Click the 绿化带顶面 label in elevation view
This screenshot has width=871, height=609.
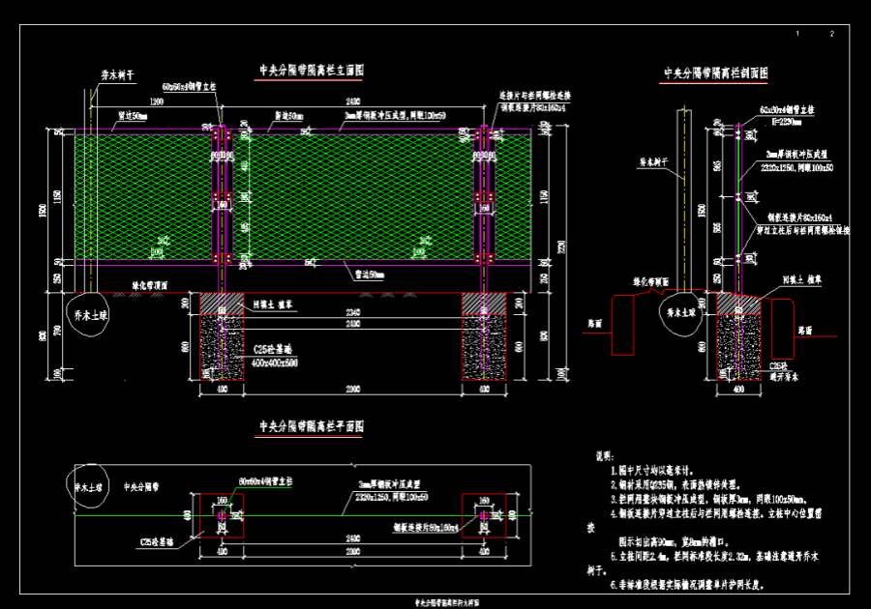[x=150, y=286]
